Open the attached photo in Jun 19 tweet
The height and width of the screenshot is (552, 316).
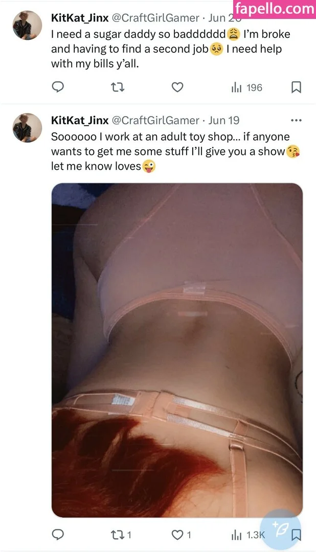point(177,350)
